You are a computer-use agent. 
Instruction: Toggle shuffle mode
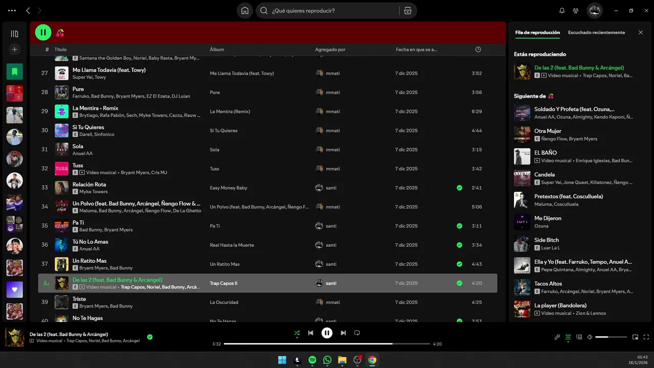pos(296,333)
